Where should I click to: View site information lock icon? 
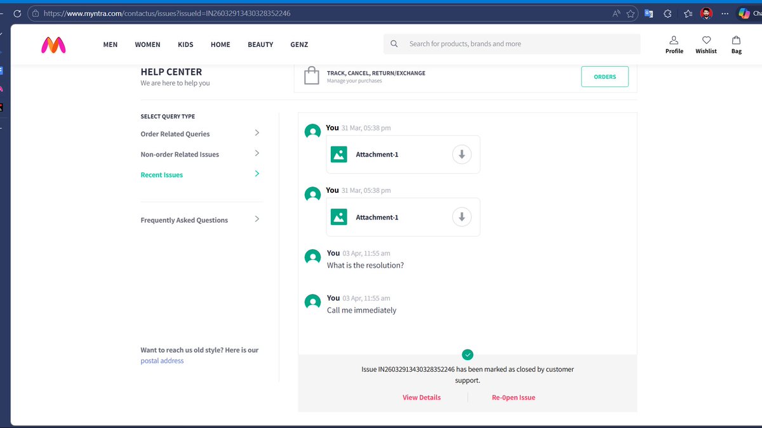pyautogui.click(x=36, y=13)
